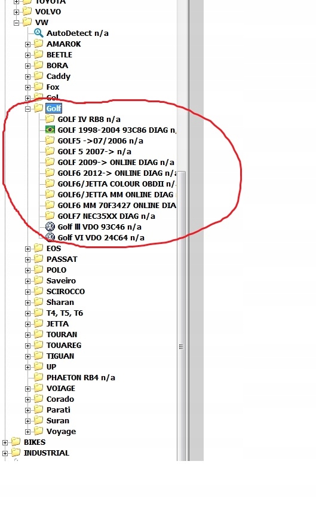316x510 pixels.
Task: Click the VW logo icon beside Golf VI VDO
Action: [50, 237]
